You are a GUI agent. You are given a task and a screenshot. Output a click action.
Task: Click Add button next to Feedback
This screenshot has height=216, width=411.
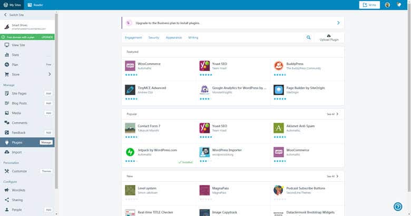point(48,132)
